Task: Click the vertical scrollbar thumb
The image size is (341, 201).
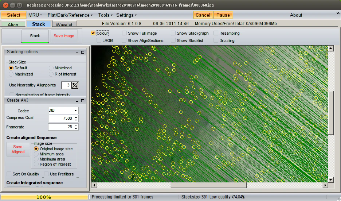Action: (331, 113)
